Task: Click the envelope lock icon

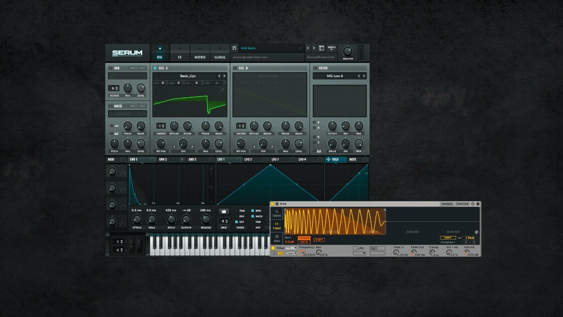Action: pyautogui.click(x=211, y=168)
